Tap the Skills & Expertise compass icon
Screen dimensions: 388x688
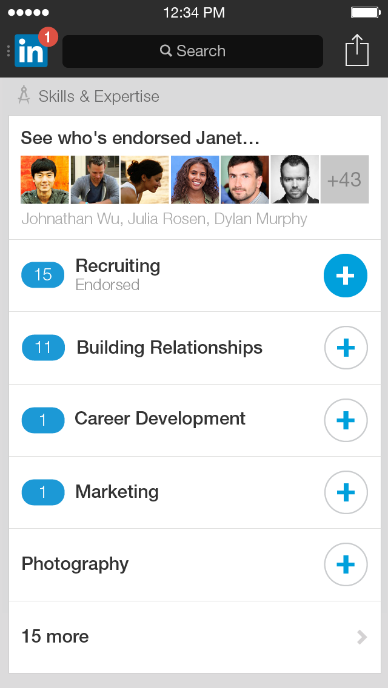click(24, 96)
